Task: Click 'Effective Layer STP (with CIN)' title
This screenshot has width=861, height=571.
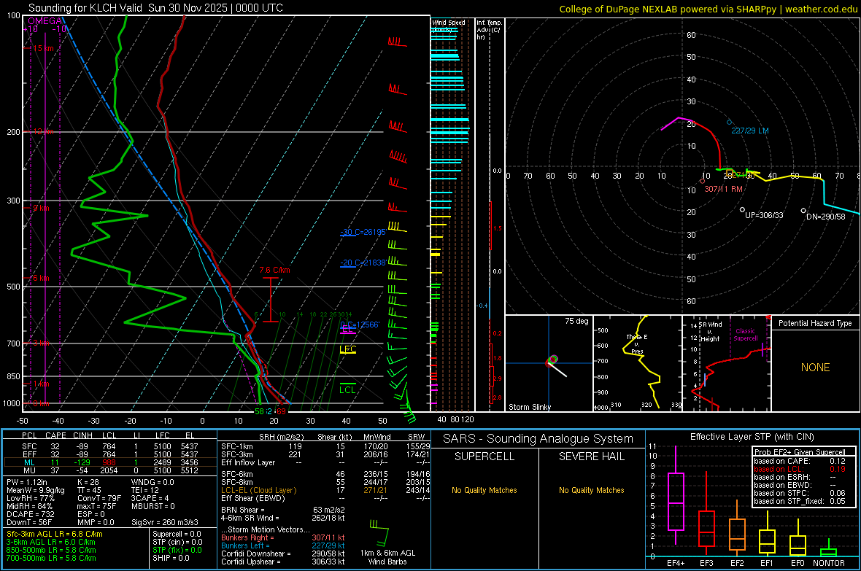Action: tap(752, 437)
